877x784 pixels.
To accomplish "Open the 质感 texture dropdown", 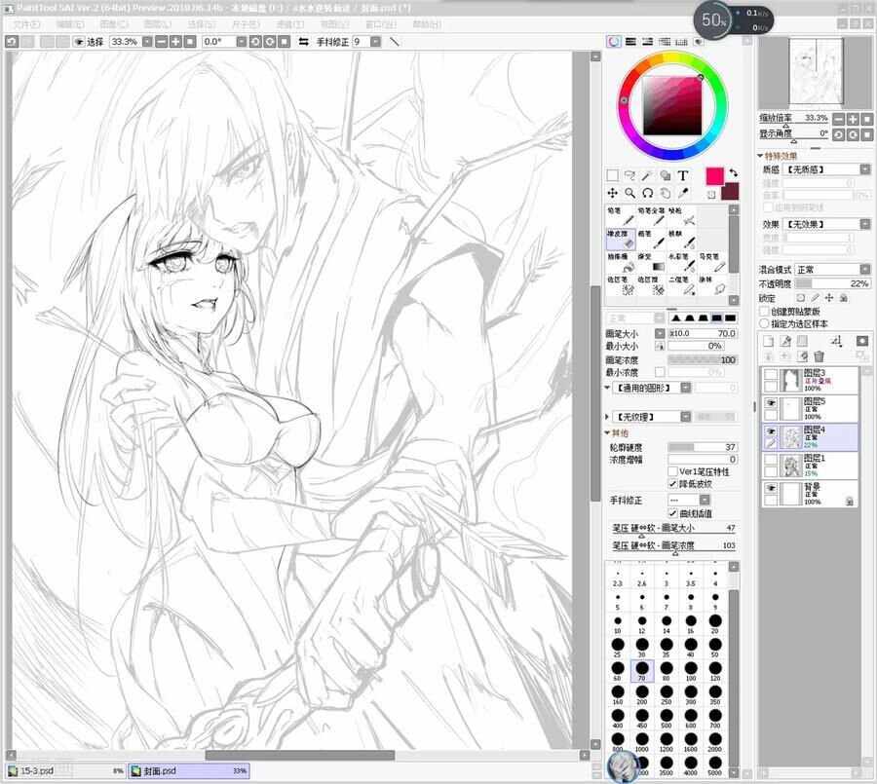I will [x=826, y=168].
